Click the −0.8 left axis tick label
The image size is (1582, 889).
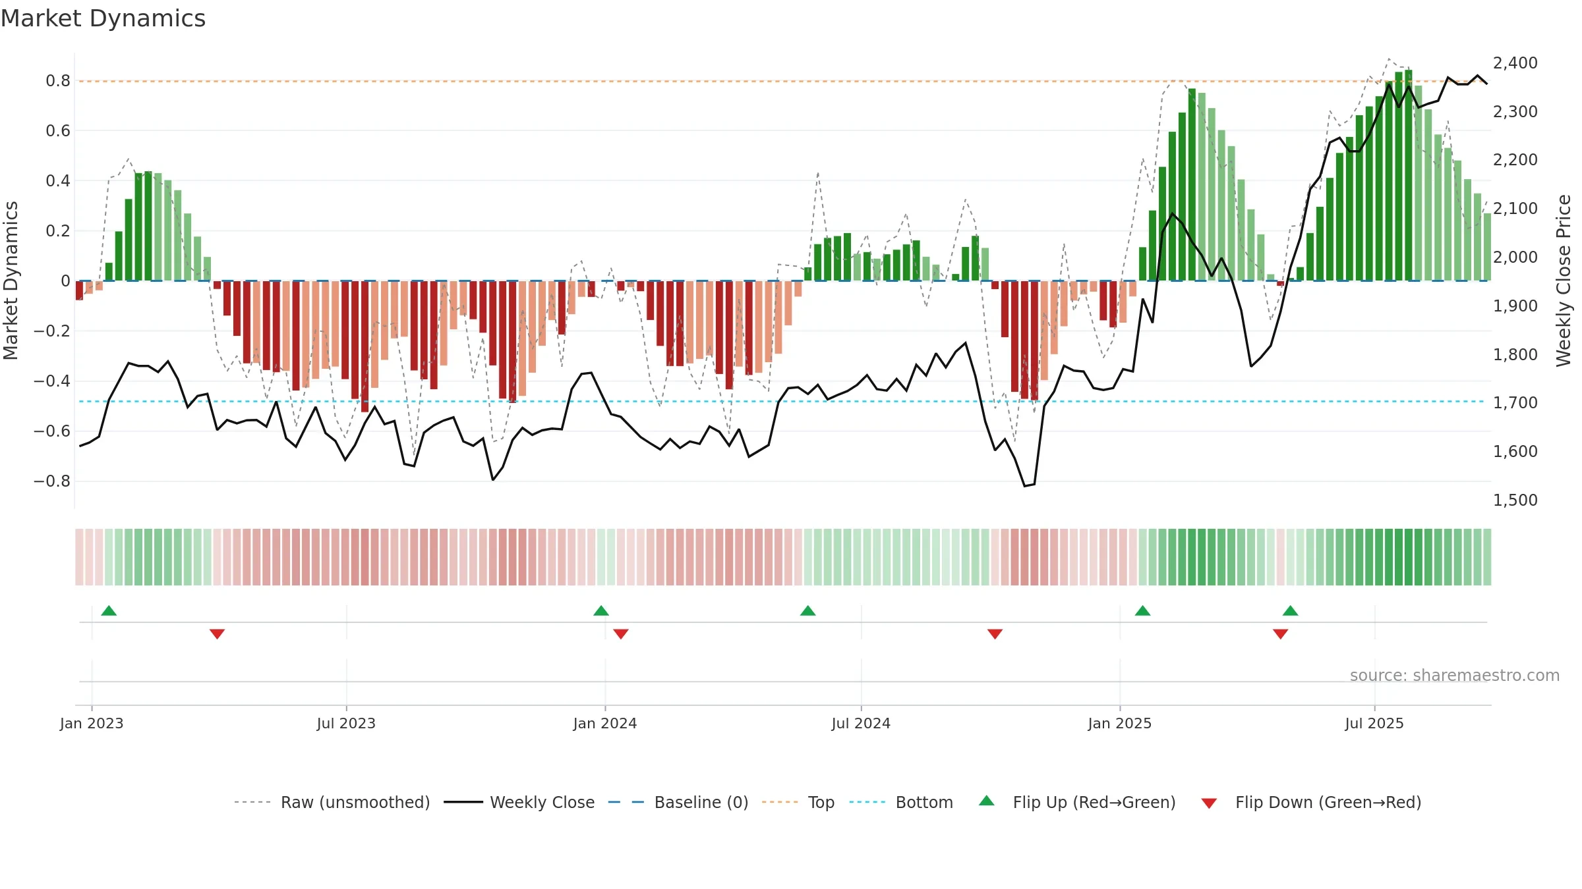[x=52, y=481]
